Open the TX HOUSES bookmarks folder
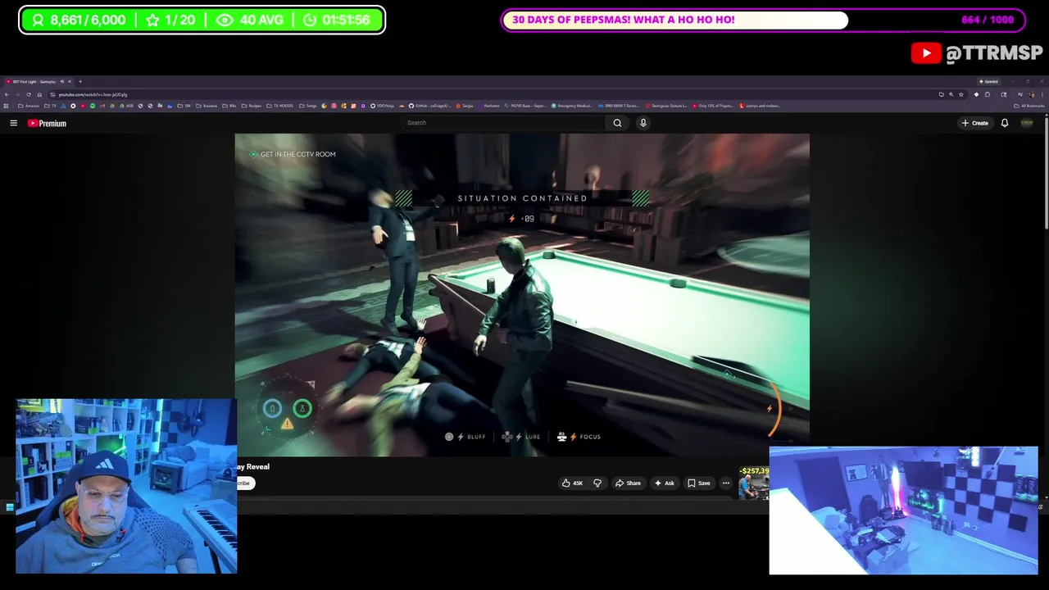Image resolution: width=1049 pixels, height=590 pixels. (x=280, y=105)
